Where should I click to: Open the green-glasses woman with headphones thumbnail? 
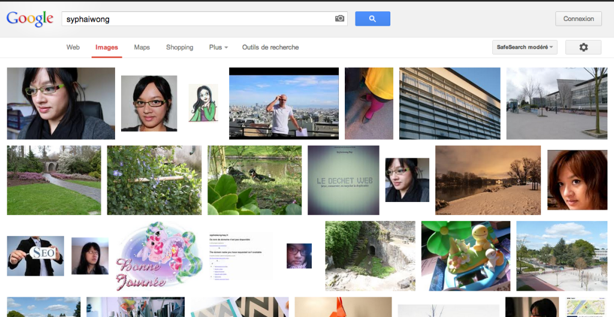(61, 103)
